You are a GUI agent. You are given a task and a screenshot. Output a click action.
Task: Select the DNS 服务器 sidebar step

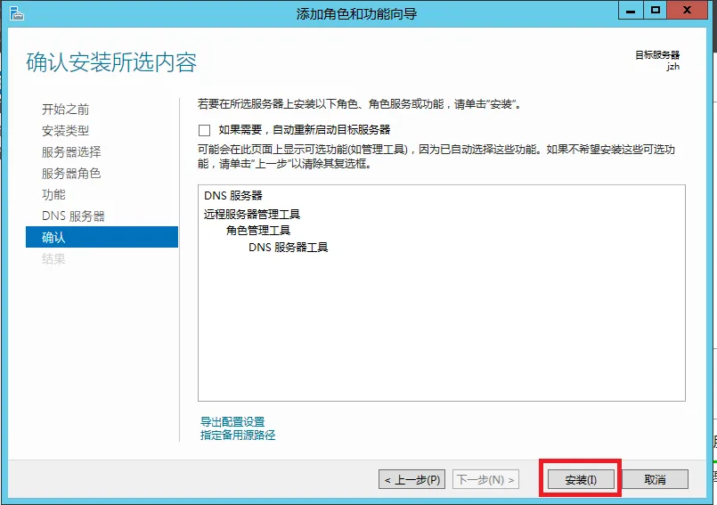(x=73, y=216)
